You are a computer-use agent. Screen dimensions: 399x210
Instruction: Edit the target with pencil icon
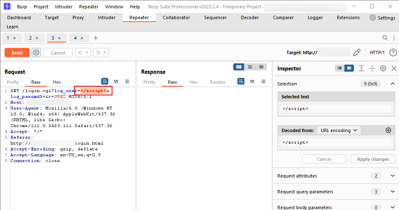tap(357, 52)
